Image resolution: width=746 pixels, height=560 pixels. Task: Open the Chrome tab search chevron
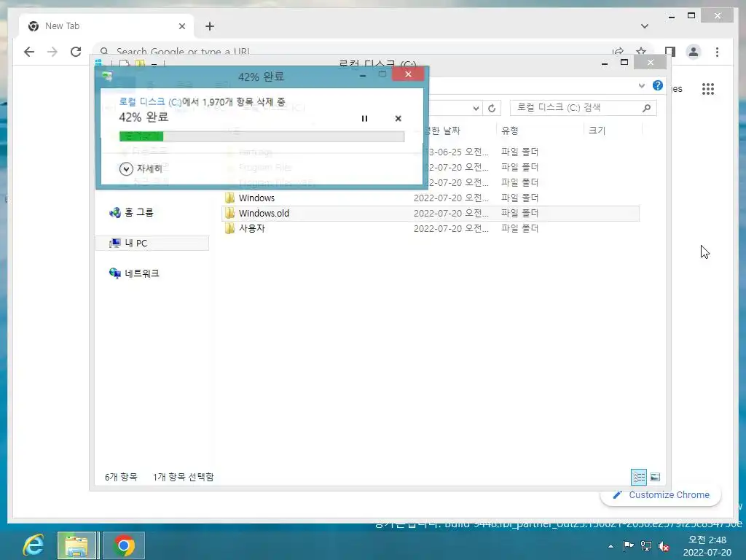645,26
